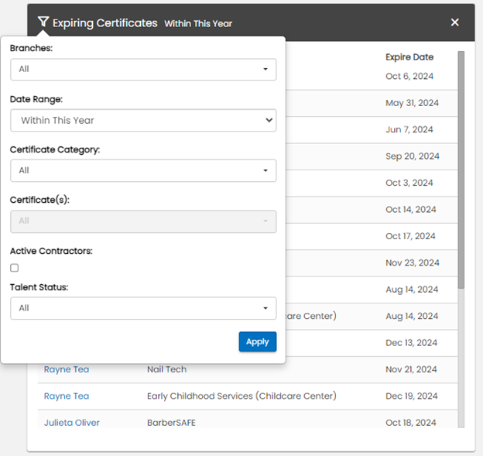Enable the Active Contractors checkbox
Screen dimensions: 483x456
click(15, 268)
